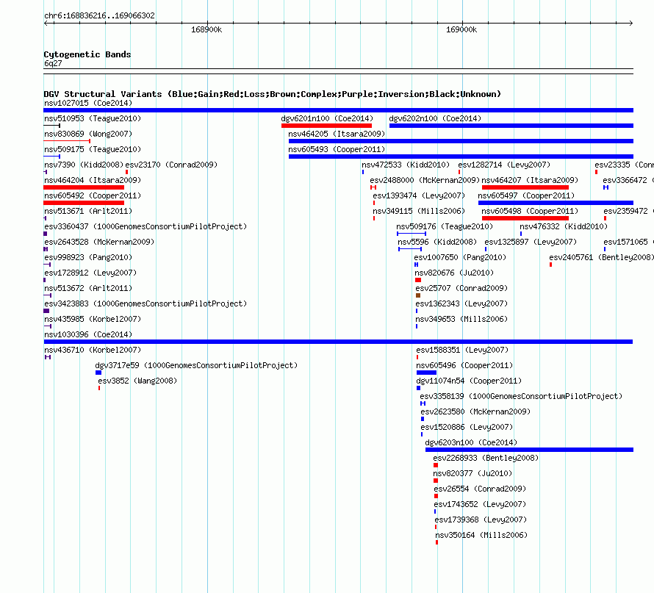Open esv3358139 (1000GenomesConsortiumPilotProject) label
Viewport: 654px width, 593px height.
pos(522,396)
